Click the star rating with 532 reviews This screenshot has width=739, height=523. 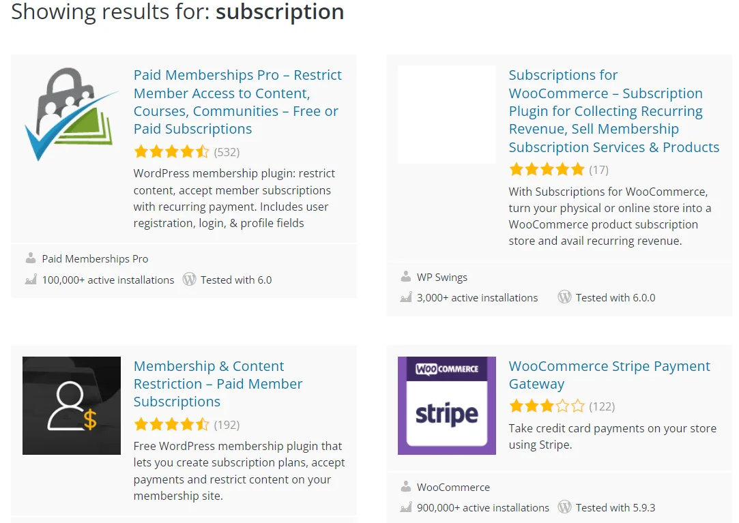[171, 151]
